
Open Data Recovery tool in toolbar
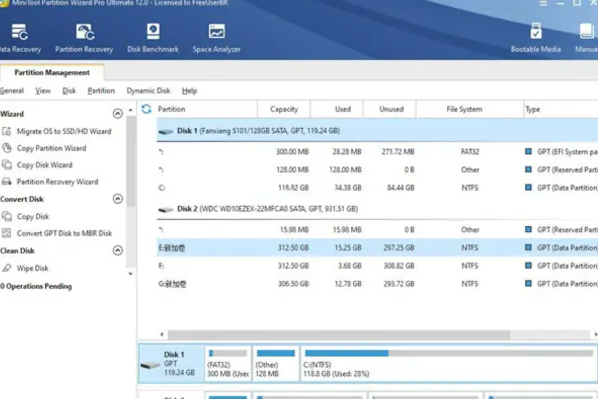click(20, 38)
